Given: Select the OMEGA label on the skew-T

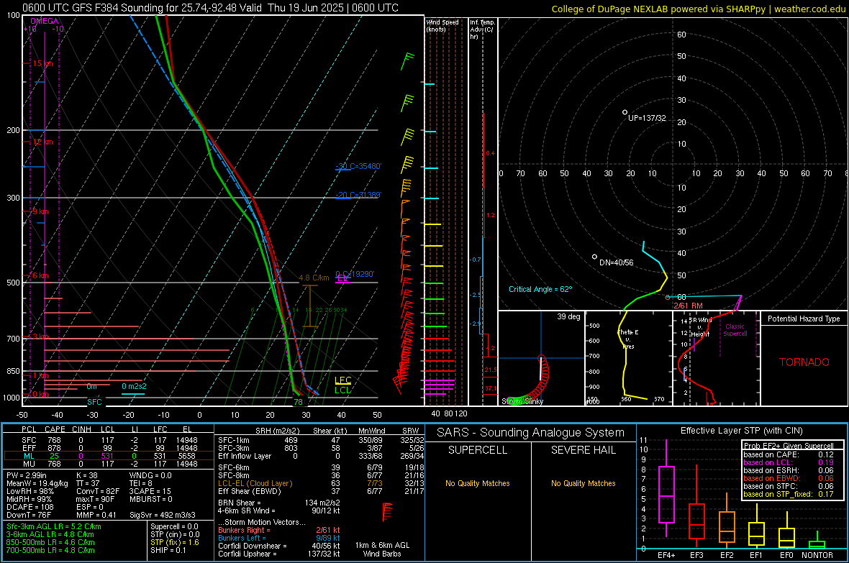Looking at the screenshot, I should tap(45, 21).
